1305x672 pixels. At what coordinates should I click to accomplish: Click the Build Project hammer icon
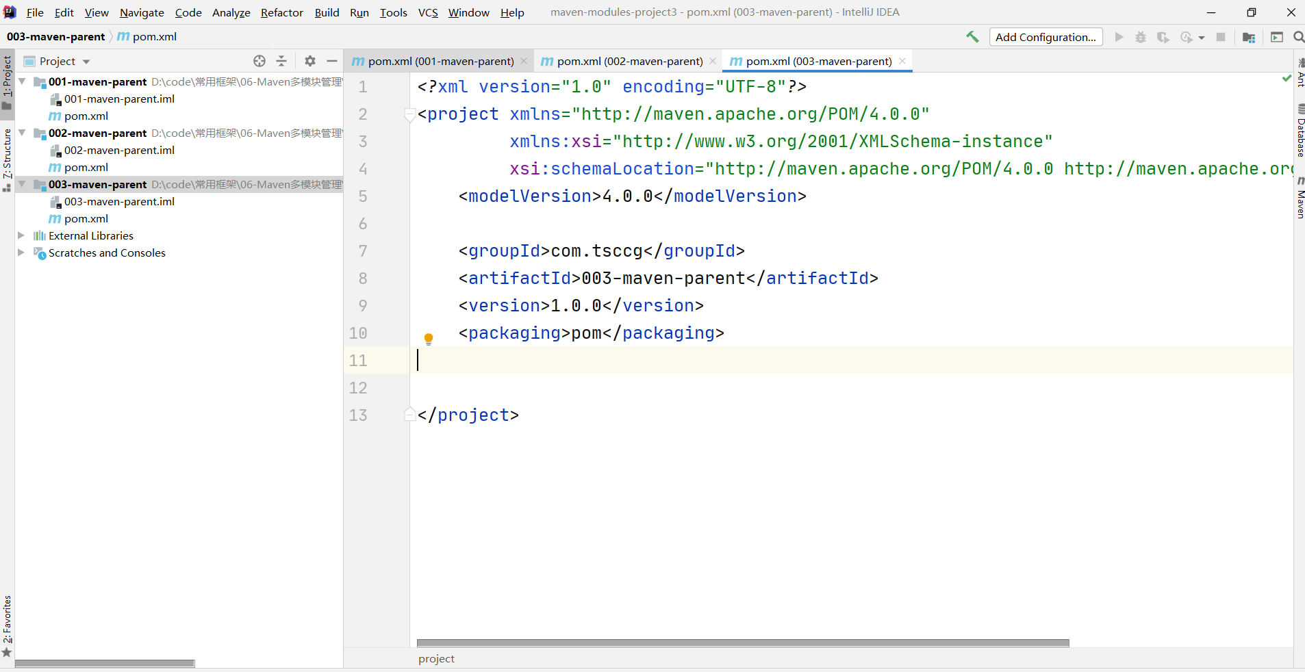(x=972, y=37)
